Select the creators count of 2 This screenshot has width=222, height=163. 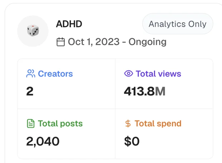[x=30, y=91]
